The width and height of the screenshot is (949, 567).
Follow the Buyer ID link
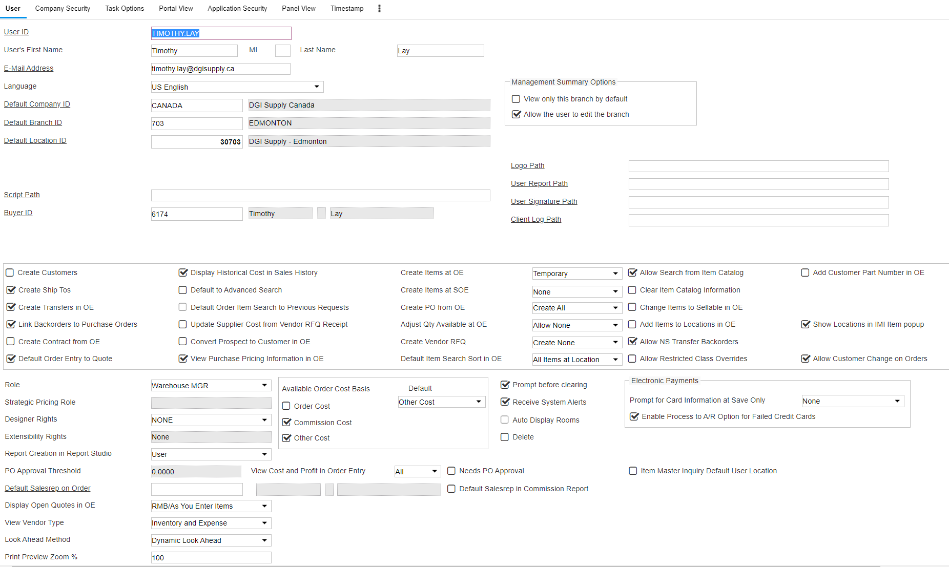coord(18,213)
